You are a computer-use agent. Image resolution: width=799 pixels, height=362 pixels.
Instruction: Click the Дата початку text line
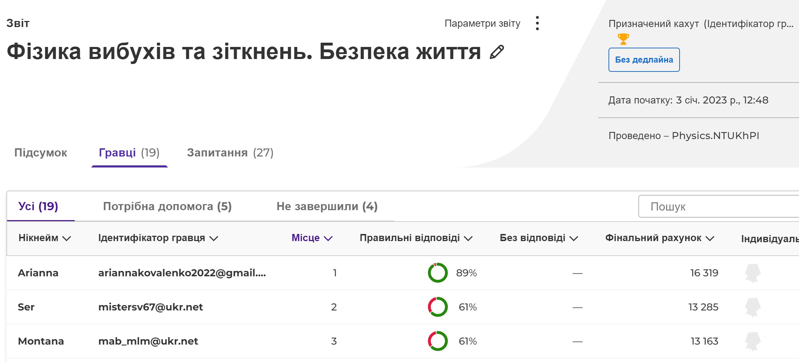(688, 100)
